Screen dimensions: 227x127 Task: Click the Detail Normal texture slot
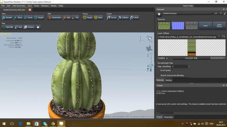(219, 26)
